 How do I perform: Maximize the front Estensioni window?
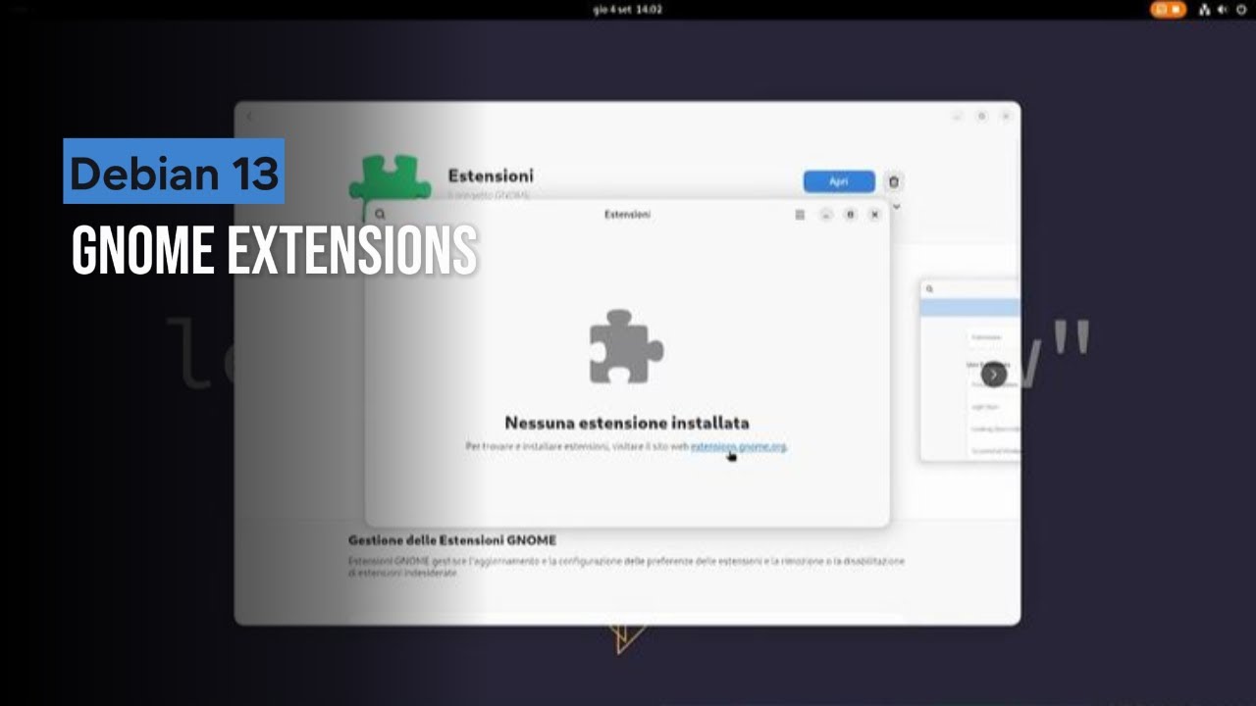[851, 215]
